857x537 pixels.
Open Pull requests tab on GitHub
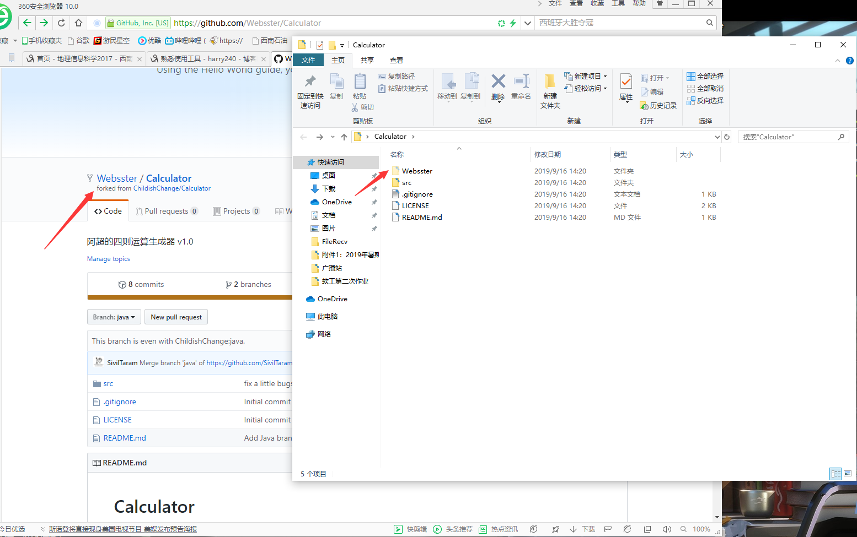coord(167,211)
